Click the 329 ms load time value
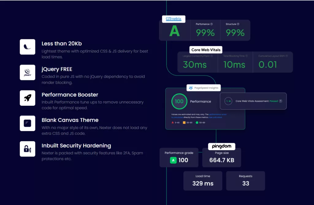This screenshot has height=205, width=314. click(x=203, y=184)
